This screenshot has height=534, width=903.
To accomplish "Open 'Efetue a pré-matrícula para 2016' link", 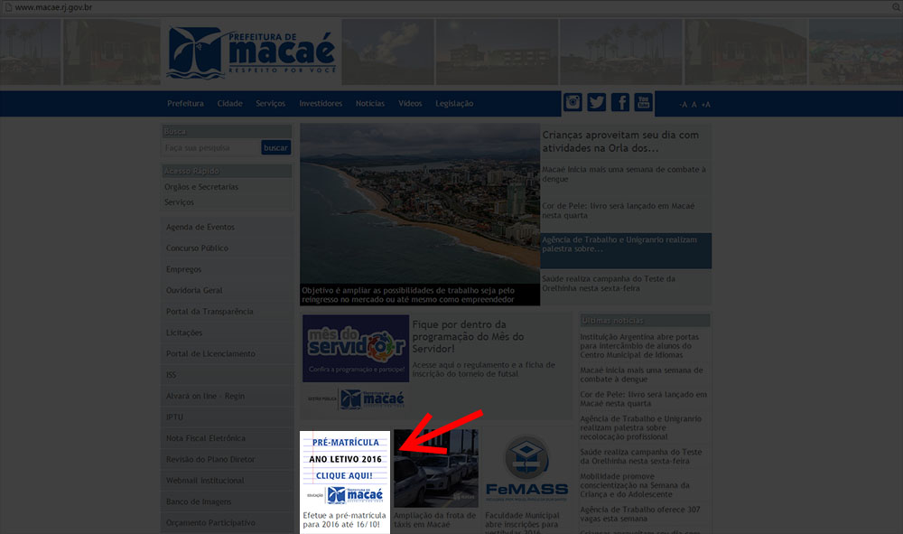I will 344,520.
